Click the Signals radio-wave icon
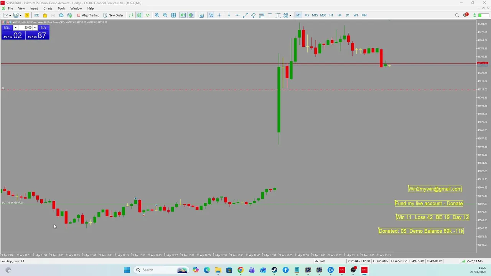Viewport: 491px width, 276px height. 53,15
